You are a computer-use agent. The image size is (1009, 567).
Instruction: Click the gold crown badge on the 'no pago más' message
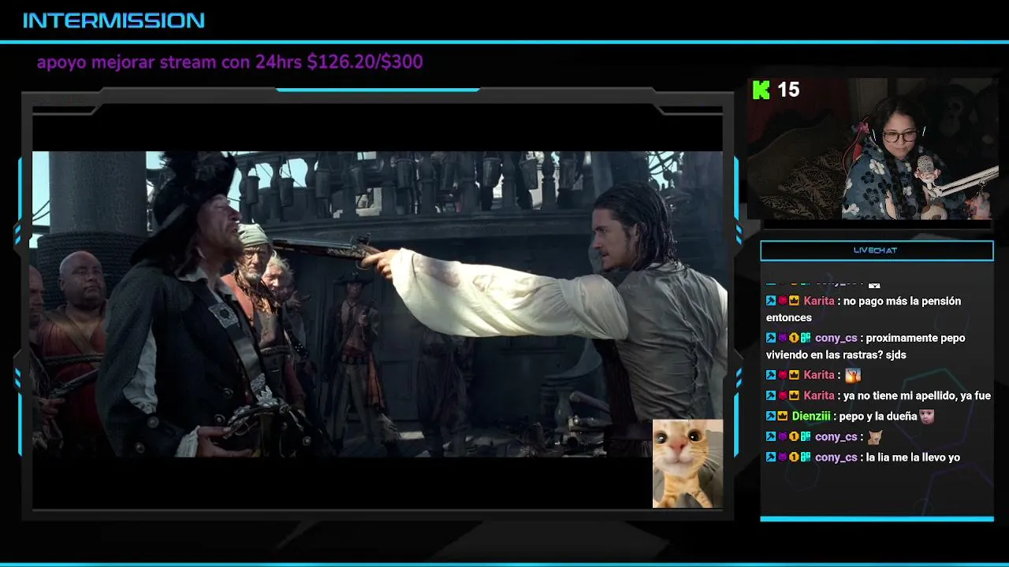(x=794, y=301)
